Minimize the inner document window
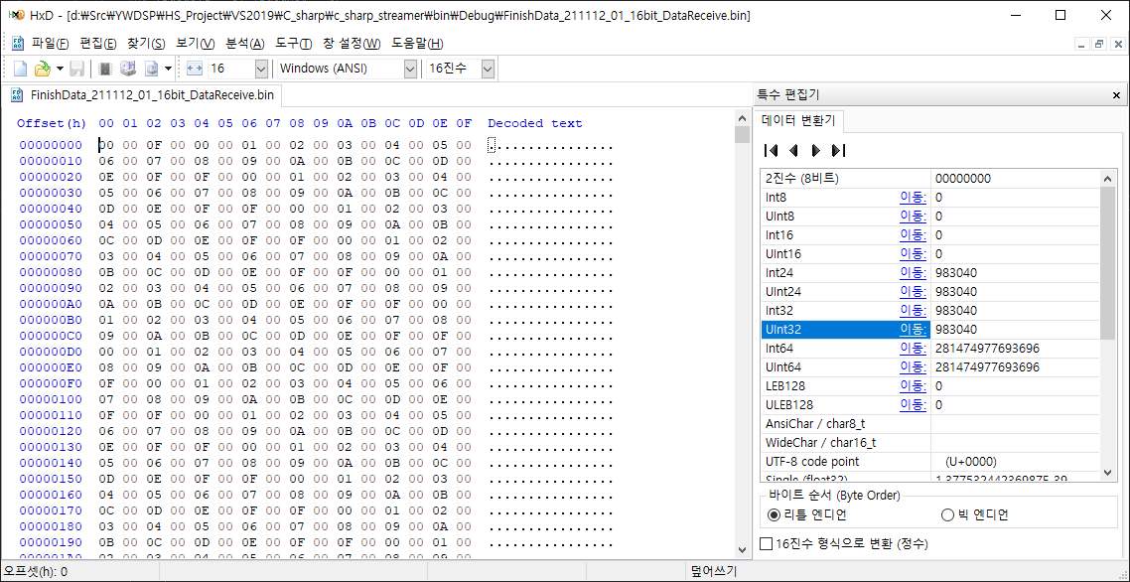The height and width of the screenshot is (582, 1130). pyautogui.click(x=1082, y=44)
